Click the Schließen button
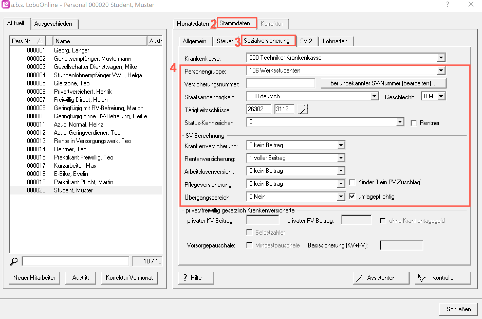 tap(458, 309)
